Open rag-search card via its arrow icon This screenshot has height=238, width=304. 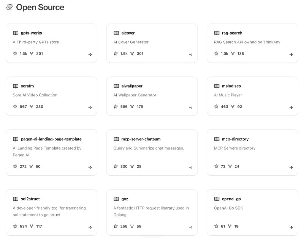tap(291, 55)
